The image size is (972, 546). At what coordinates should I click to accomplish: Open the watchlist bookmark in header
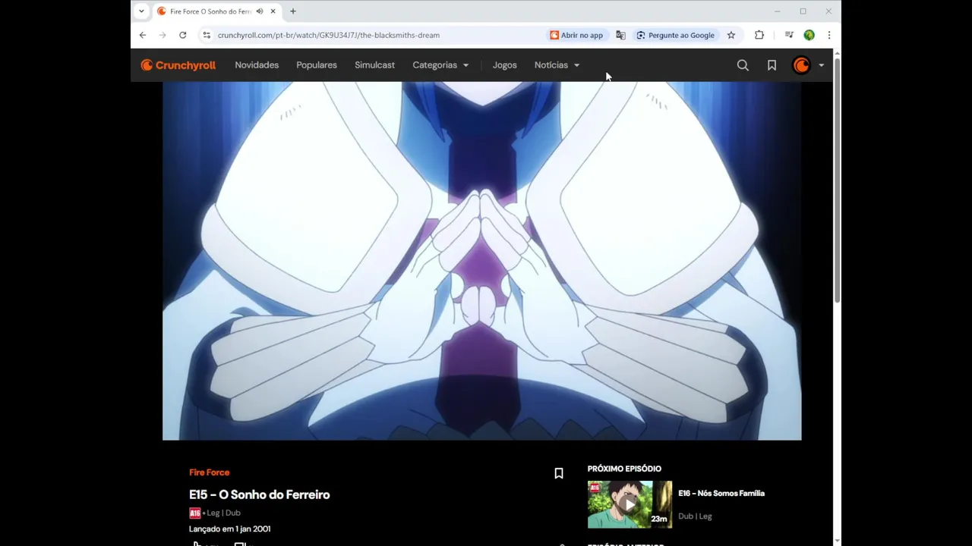(x=772, y=65)
